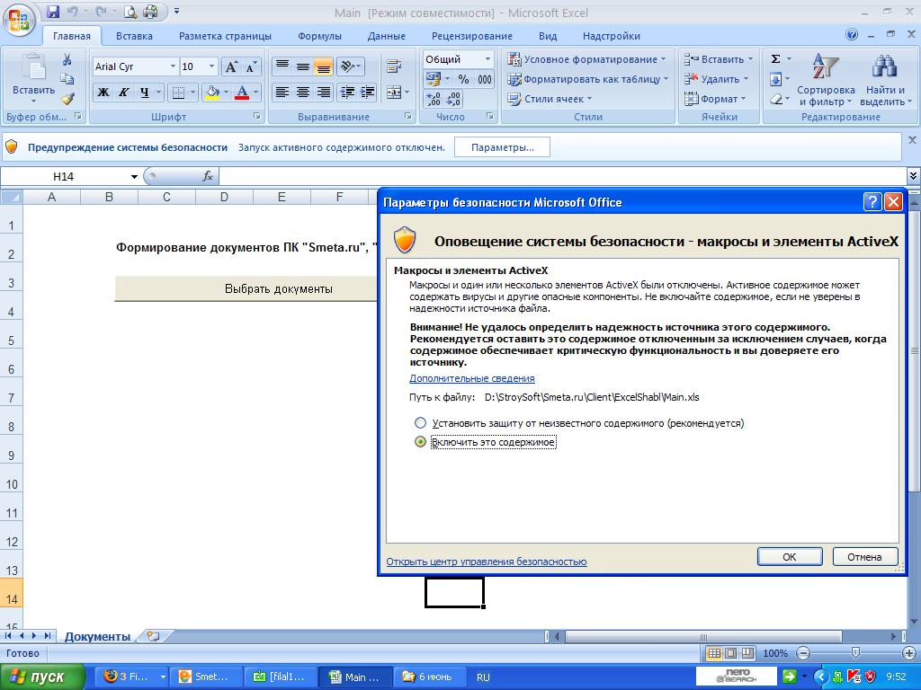
Task: Apply the red font color A
Action: coord(241,93)
